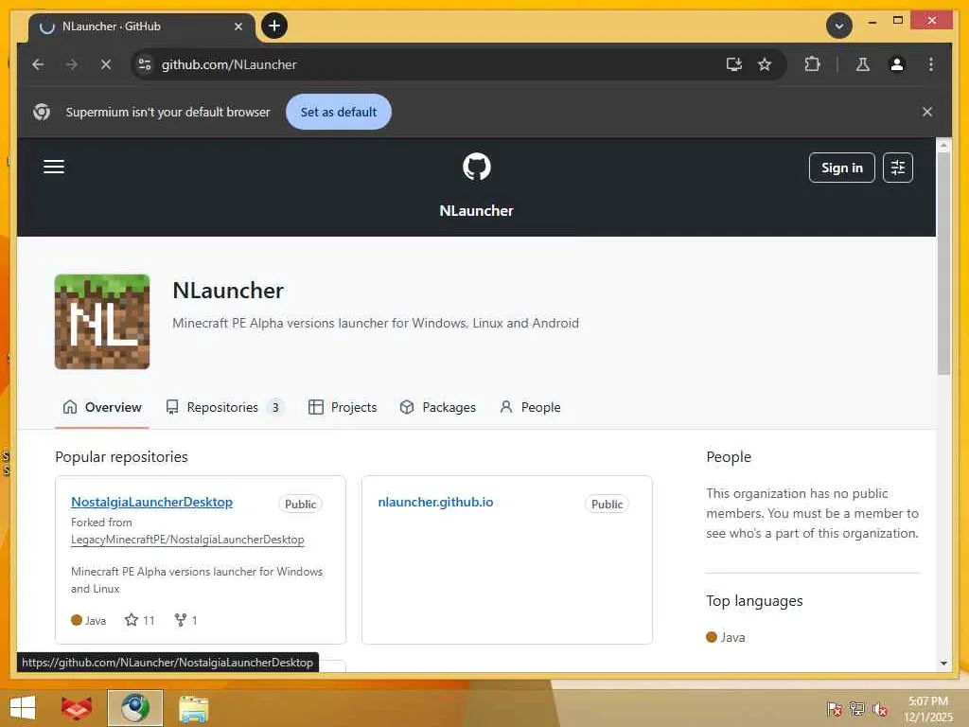This screenshot has height=727, width=969.
Task: Click Set as default button
Action: 339,112
